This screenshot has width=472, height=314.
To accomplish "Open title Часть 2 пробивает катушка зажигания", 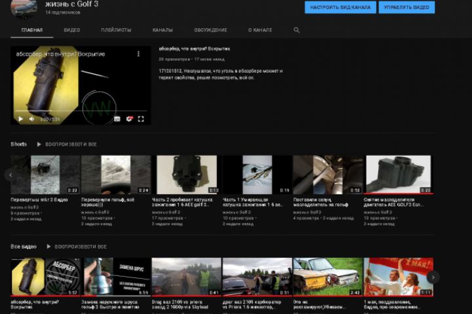I will coord(182,202).
